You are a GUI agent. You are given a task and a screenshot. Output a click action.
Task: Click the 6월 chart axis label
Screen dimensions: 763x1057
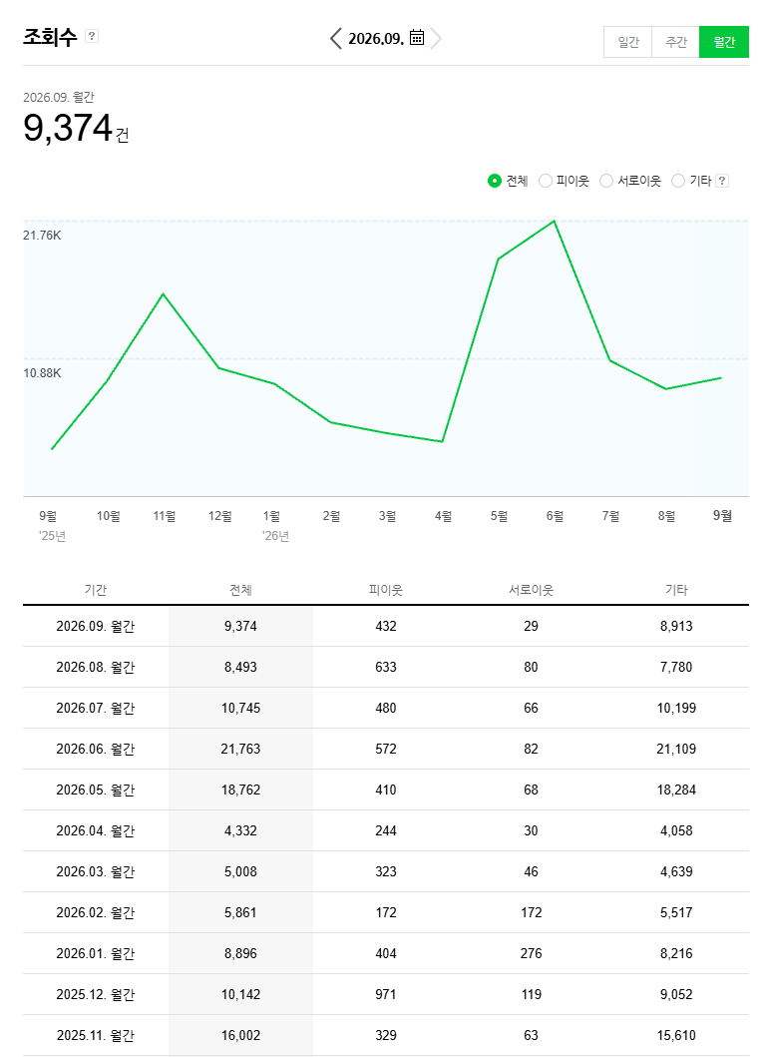tap(555, 516)
